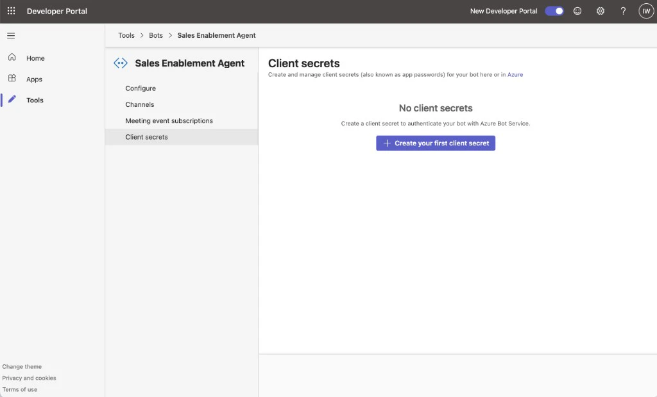Open settings via the gear icon

click(601, 11)
